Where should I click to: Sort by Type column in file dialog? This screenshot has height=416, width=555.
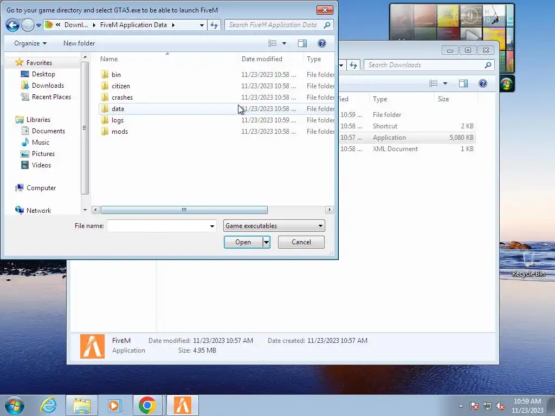[319, 58]
